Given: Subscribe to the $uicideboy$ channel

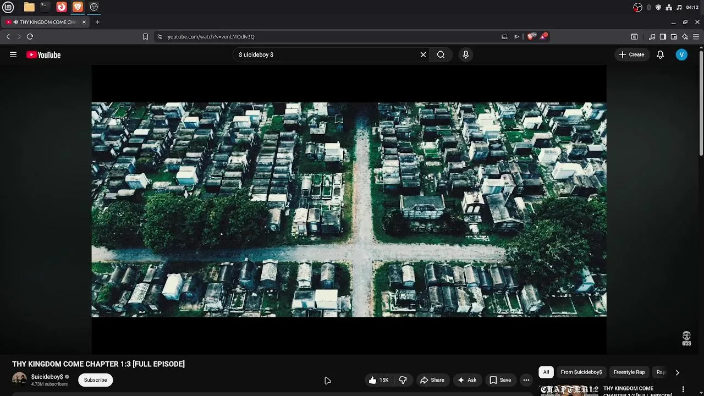Looking at the screenshot, I should (x=95, y=380).
